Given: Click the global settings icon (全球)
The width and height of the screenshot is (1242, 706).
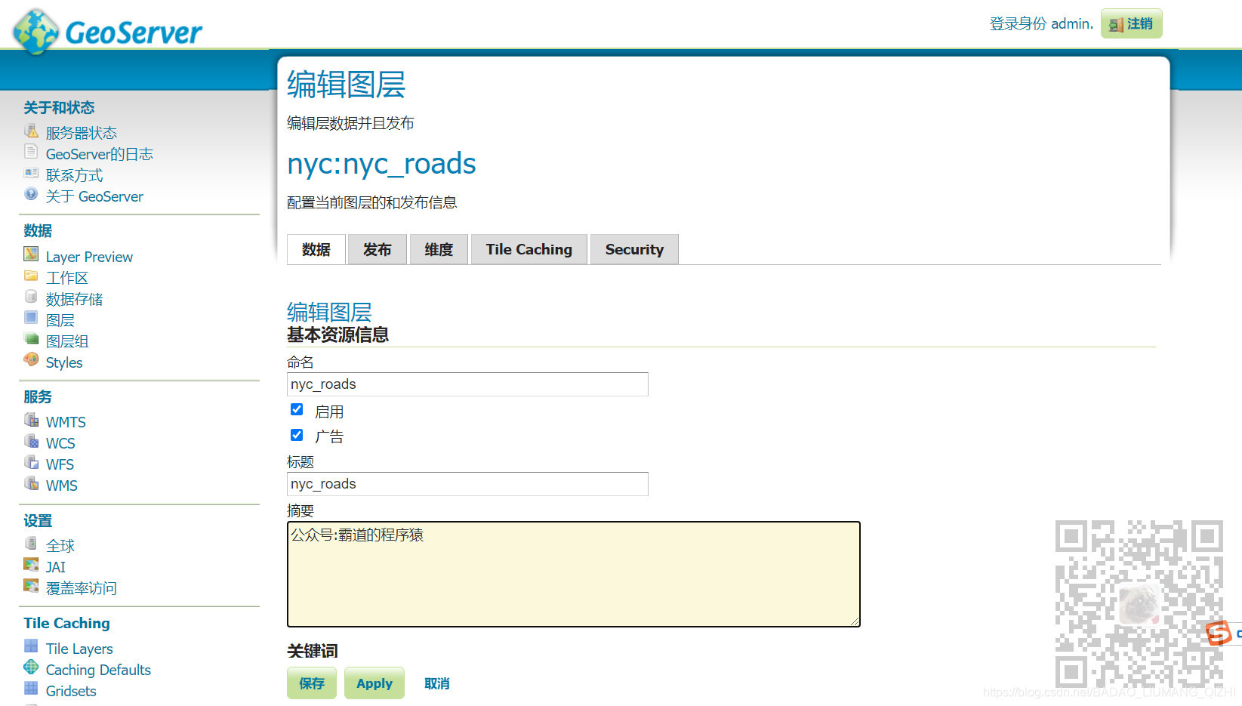Looking at the screenshot, I should pyautogui.click(x=31, y=544).
